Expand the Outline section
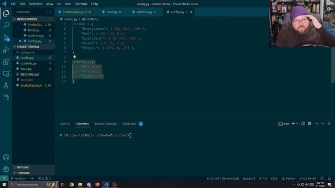Viewport: 335px width, 188px height. pyautogui.click(x=33, y=167)
